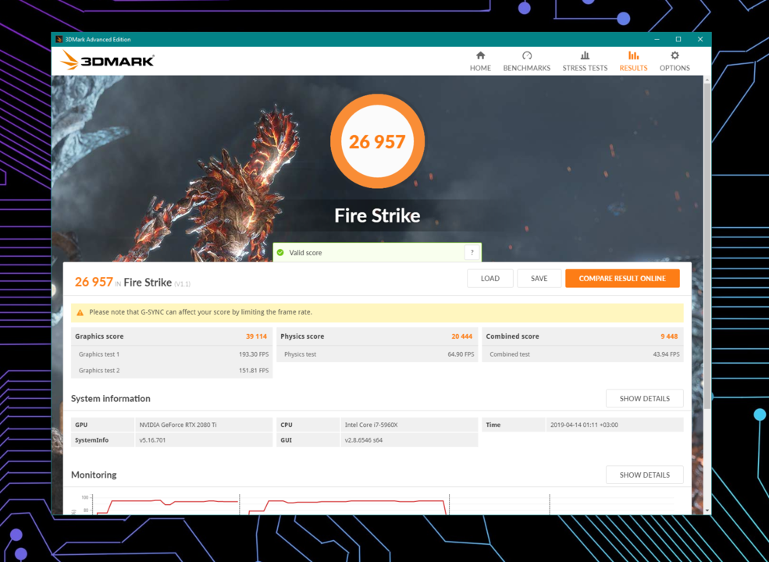Image resolution: width=769 pixels, height=562 pixels.
Task: Click Graphics test 1 value 193.30 FPS
Action: click(x=254, y=354)
